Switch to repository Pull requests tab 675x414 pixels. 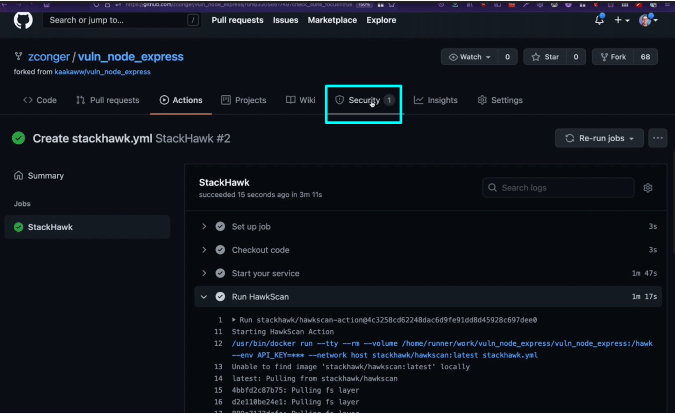(108, 100)
